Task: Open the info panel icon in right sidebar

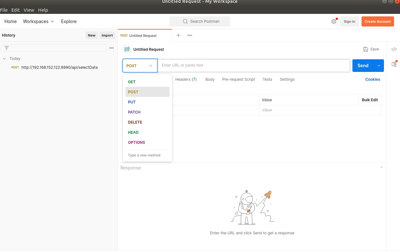Action: (394, 64)
